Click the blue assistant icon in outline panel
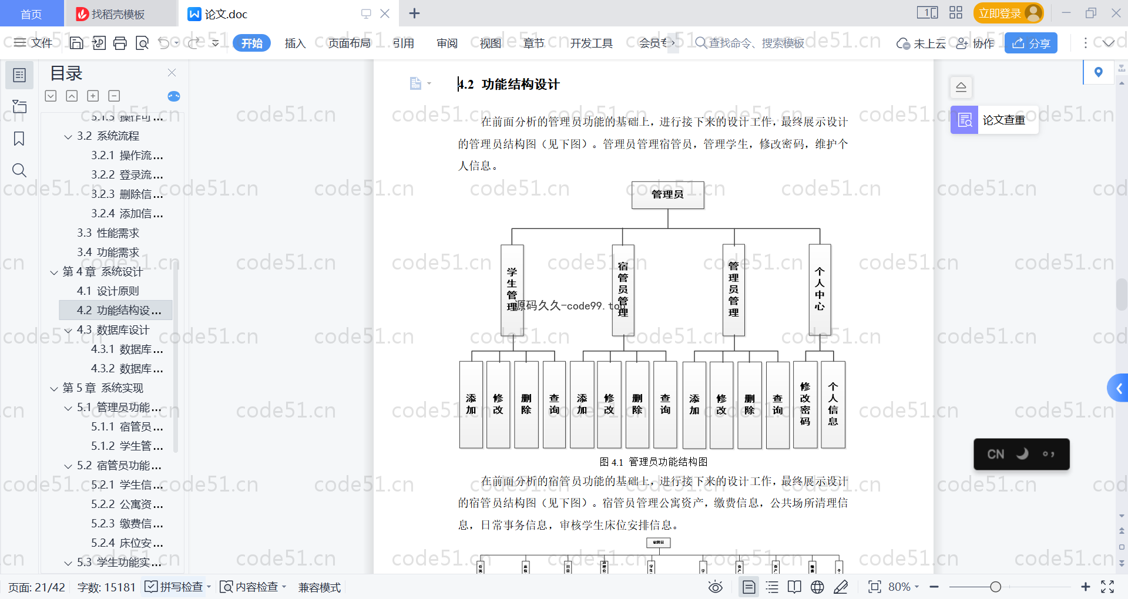 click(174, 96)
